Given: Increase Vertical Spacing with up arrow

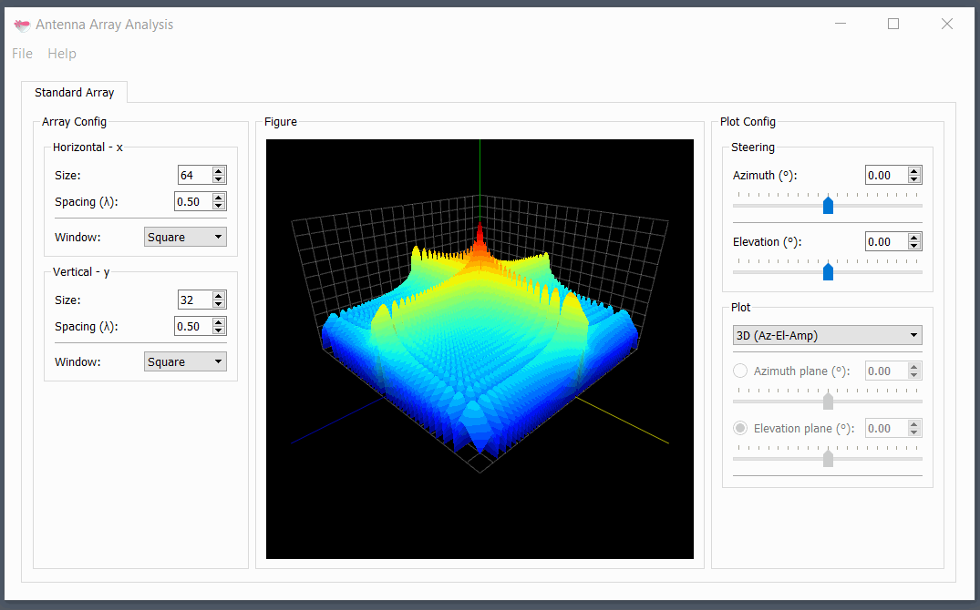Looking at the screenshot, I should [x=219, y=322].
